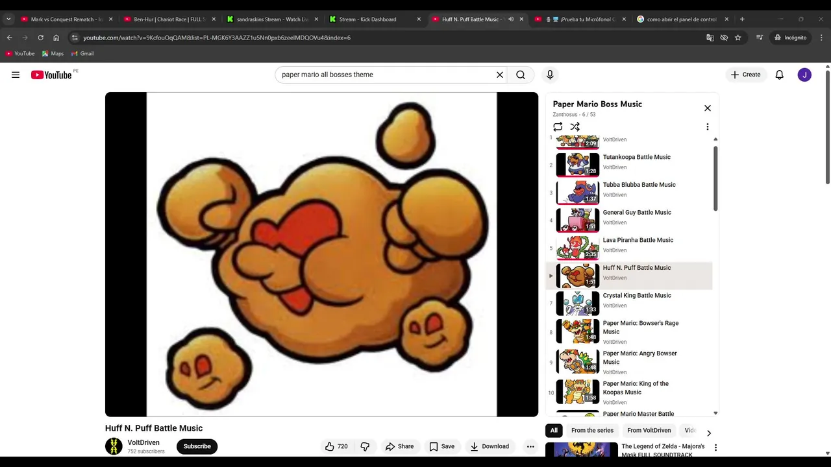Viewport: 831px width, 467px height.
Task: Open the Maps bookmark
Action: point(53,54)
